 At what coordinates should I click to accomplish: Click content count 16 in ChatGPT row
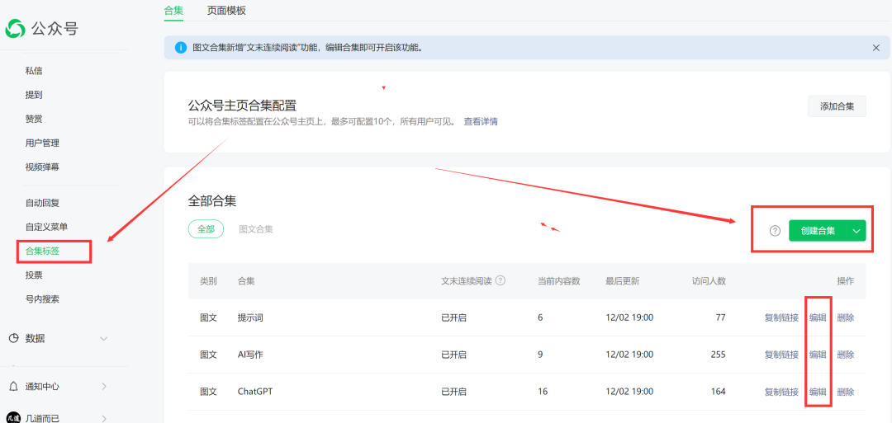click(543, 391)
